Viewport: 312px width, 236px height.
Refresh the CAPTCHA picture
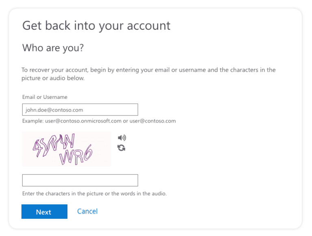tap(121, 148)
